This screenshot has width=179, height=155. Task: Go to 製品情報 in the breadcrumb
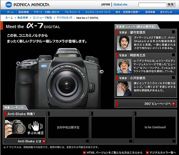click(23, 18)
